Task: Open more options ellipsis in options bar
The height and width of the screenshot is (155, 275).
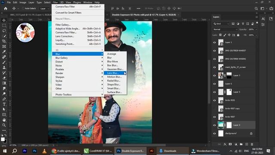Action: click(x=138, y=9)
